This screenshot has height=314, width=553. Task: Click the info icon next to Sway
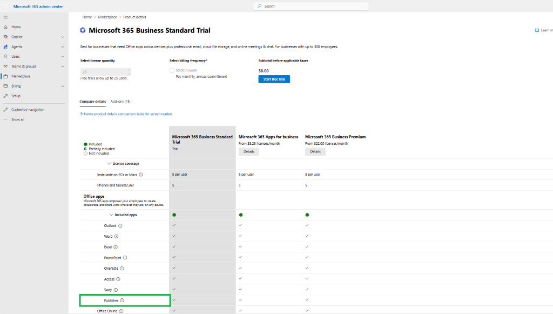(116, 290)
